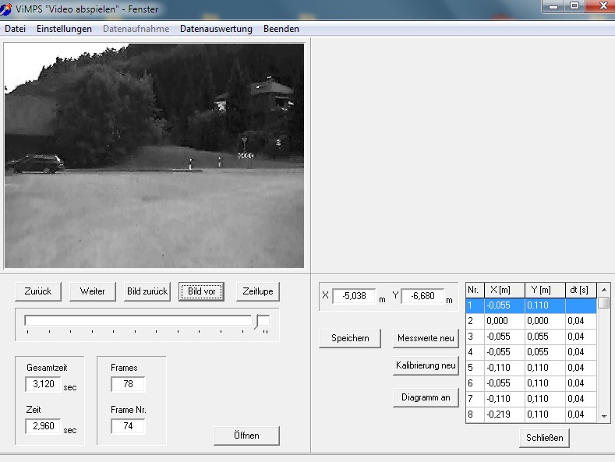Click the Gesamtzeit value field
615x462 pixels.
pos(43,384)
